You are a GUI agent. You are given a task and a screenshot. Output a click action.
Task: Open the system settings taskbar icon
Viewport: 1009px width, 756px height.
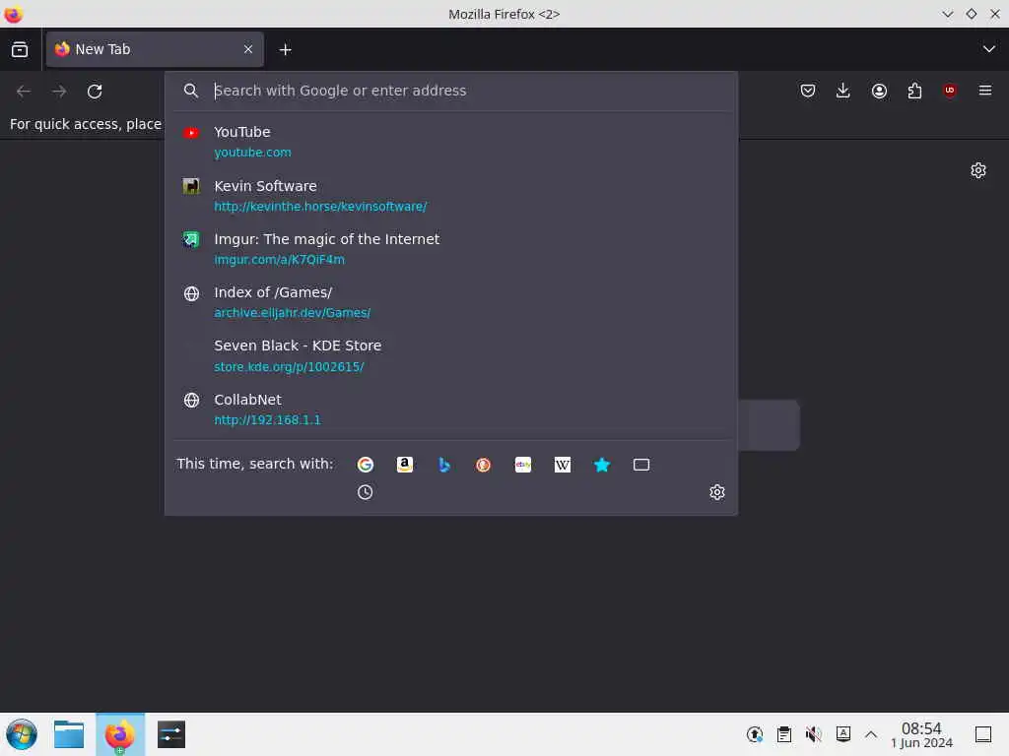click(171, 734)
